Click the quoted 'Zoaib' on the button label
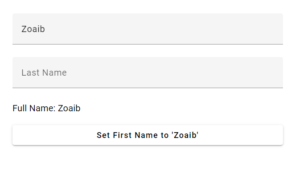The image size is (295, 178). (185, 135)
